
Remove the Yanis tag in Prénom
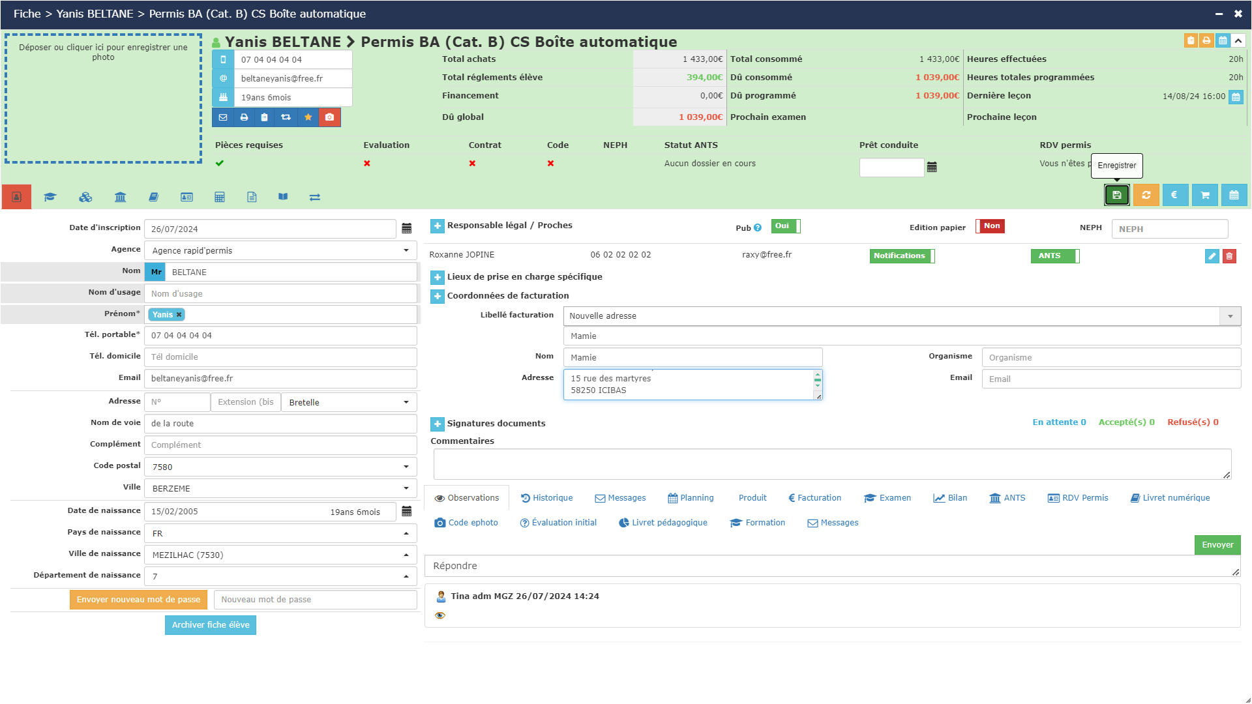[179, 315]
